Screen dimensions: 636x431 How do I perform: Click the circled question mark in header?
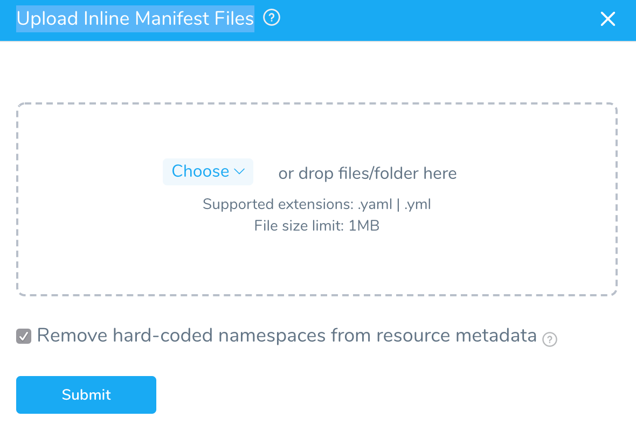pos(271,18)
